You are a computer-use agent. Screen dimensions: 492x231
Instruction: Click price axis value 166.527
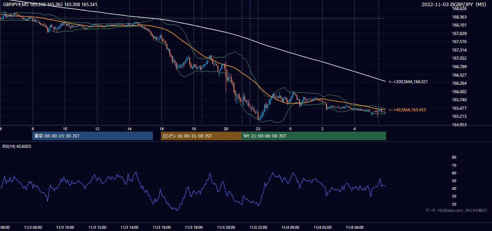pos(459,75)
